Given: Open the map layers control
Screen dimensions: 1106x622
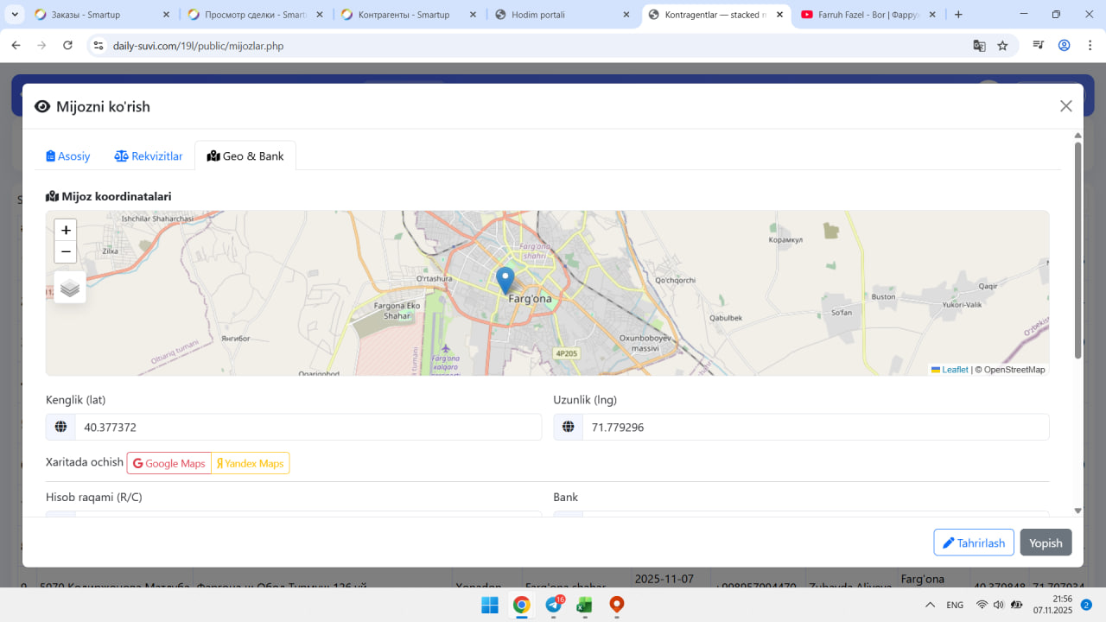Looking at the screenshot, I should pyautogui.click(x=70, y=288).
